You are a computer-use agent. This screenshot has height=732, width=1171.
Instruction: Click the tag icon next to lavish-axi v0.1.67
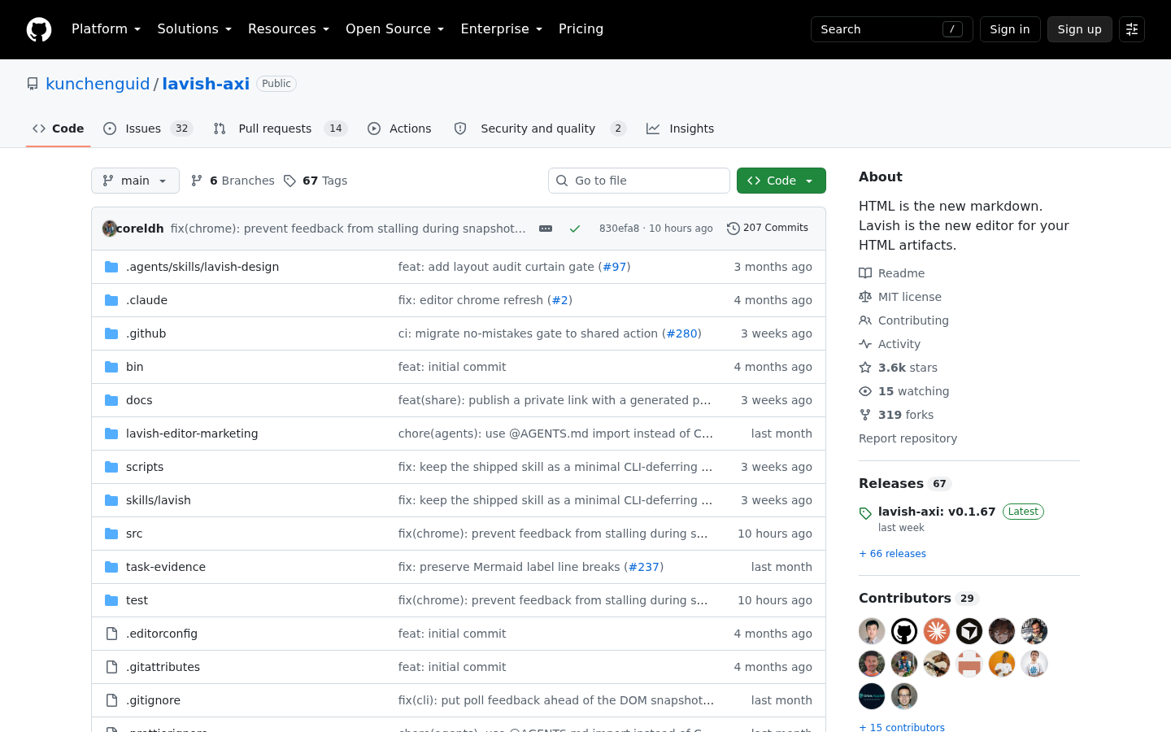coord(865,513)
